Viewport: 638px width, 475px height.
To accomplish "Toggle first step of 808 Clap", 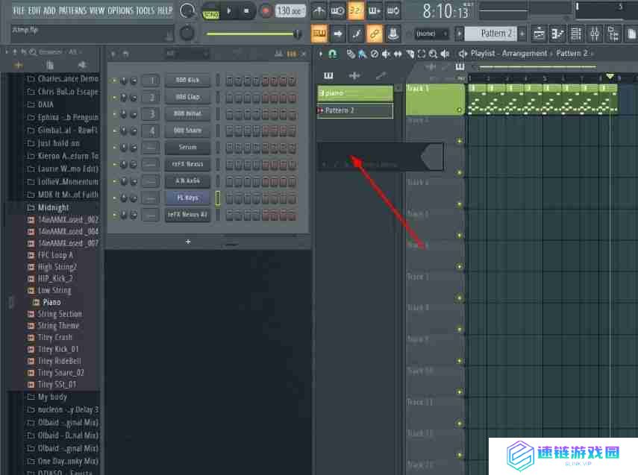I will click(x=230, y=97).
